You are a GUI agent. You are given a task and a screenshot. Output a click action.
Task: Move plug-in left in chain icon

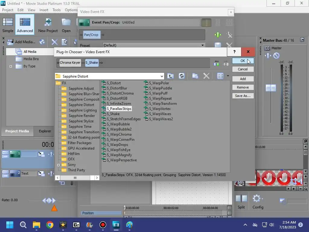(x=216, y=63)
